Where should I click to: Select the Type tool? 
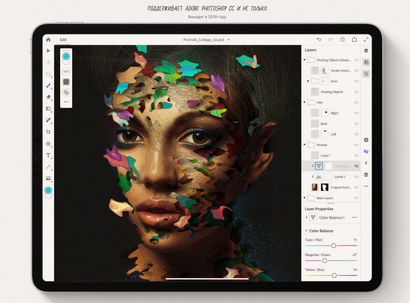[48, 155]
